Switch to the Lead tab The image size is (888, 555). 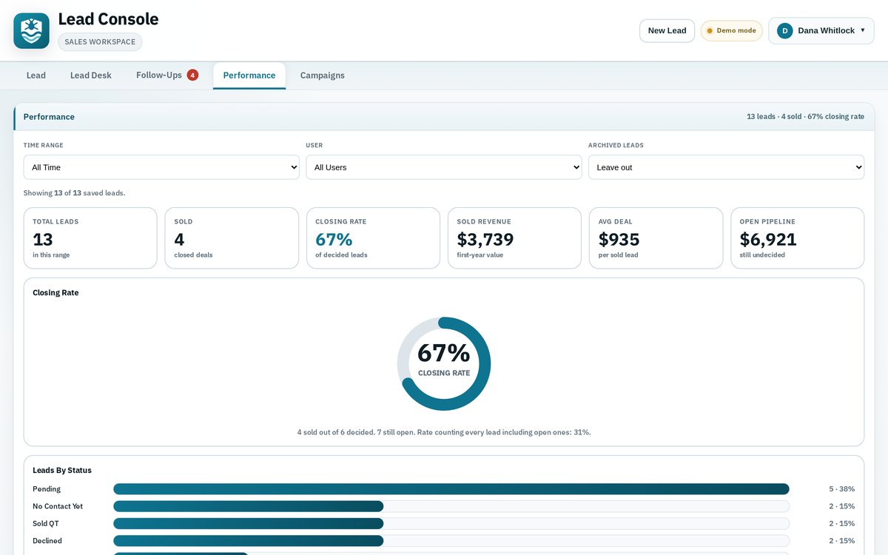(x=36, y=75)
